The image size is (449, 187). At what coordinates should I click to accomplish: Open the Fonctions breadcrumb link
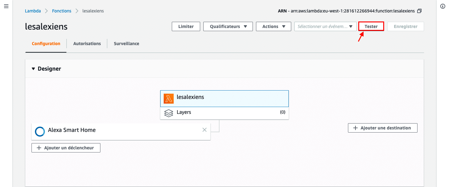[x=62, y=11]
